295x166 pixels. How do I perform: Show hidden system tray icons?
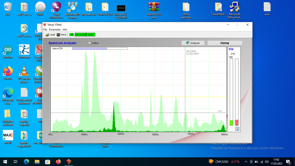246,161
